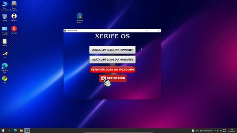Open the Super Compacta desktop icon

pos(14,6)
